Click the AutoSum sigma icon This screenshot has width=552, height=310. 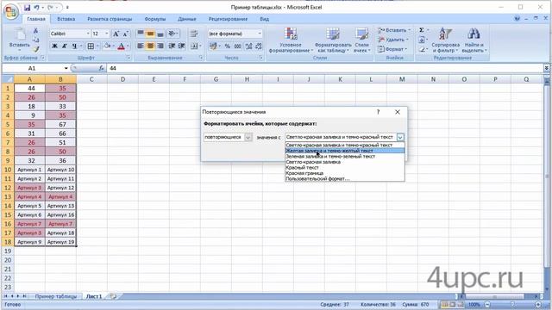coord(422,30)
